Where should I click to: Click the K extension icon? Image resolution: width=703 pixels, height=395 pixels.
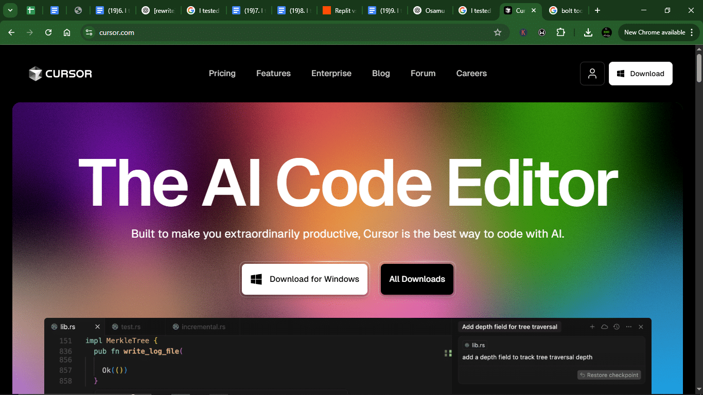pos(523,32)
